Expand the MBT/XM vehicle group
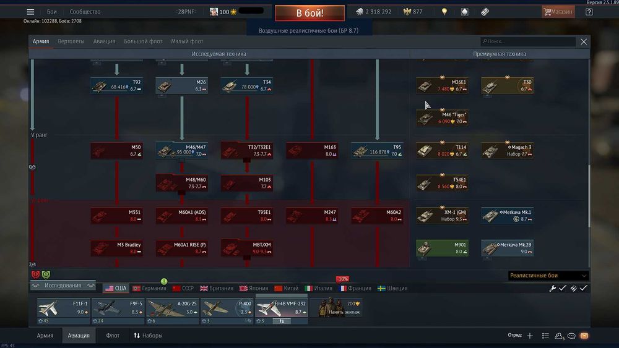This screenshot has width=619, height=348. click(x=247, y=248)
